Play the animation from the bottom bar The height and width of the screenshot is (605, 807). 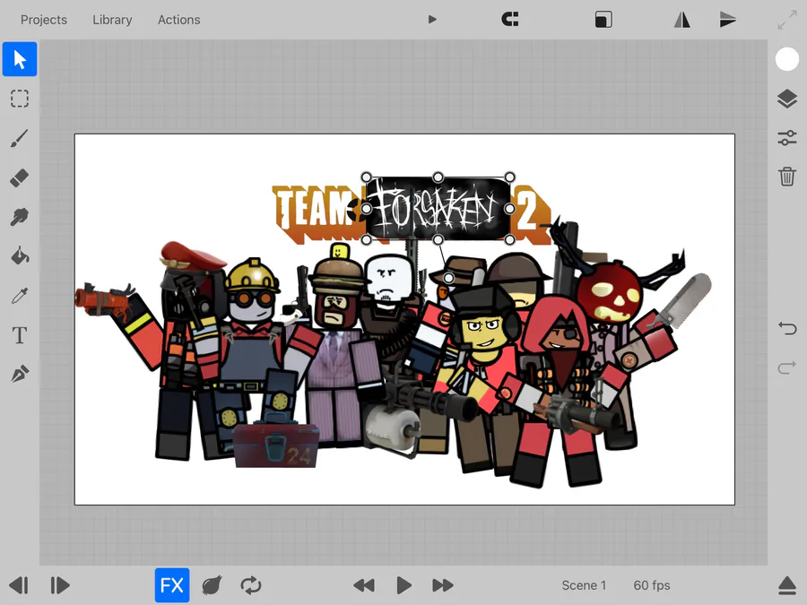pos(404,585)
